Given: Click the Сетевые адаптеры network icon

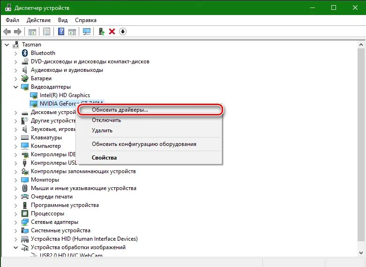Looking at the screenshot, I should click(x=25, y=222).
